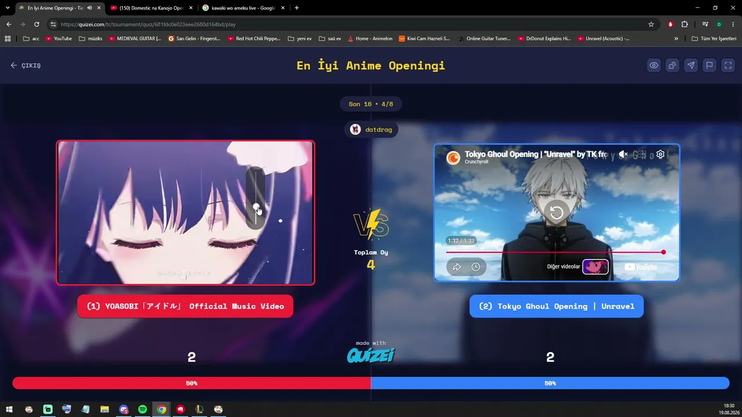Open Spotify from the taskbar
Image resolution: width=742 pixels, height=417 pixels.
pyautogui.click(x=143, y=409)
